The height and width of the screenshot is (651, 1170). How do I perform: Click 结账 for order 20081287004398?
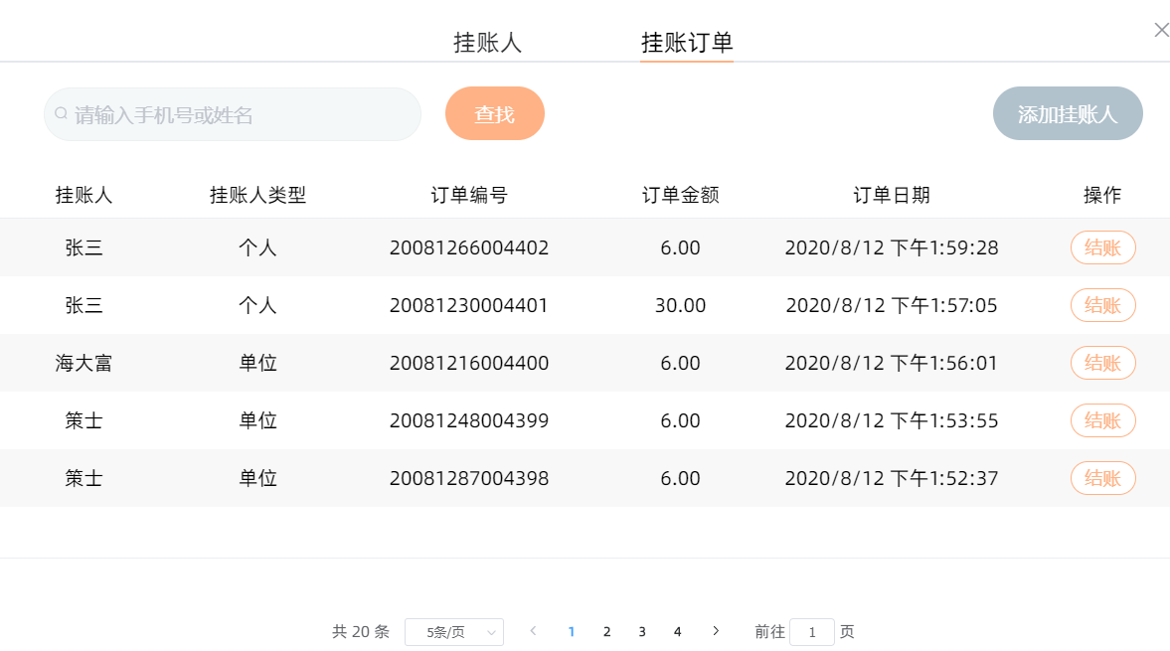click(1102, 478)
